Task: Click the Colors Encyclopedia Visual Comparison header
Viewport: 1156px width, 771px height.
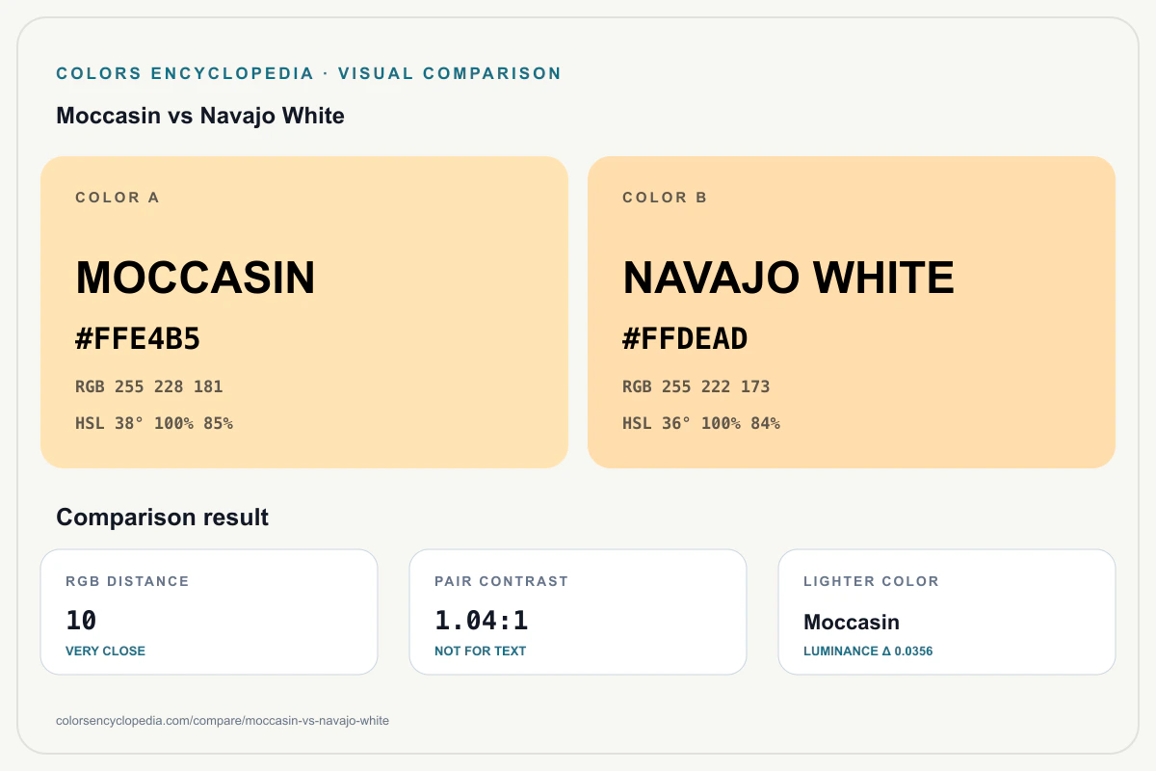Action: click(309, 73)
